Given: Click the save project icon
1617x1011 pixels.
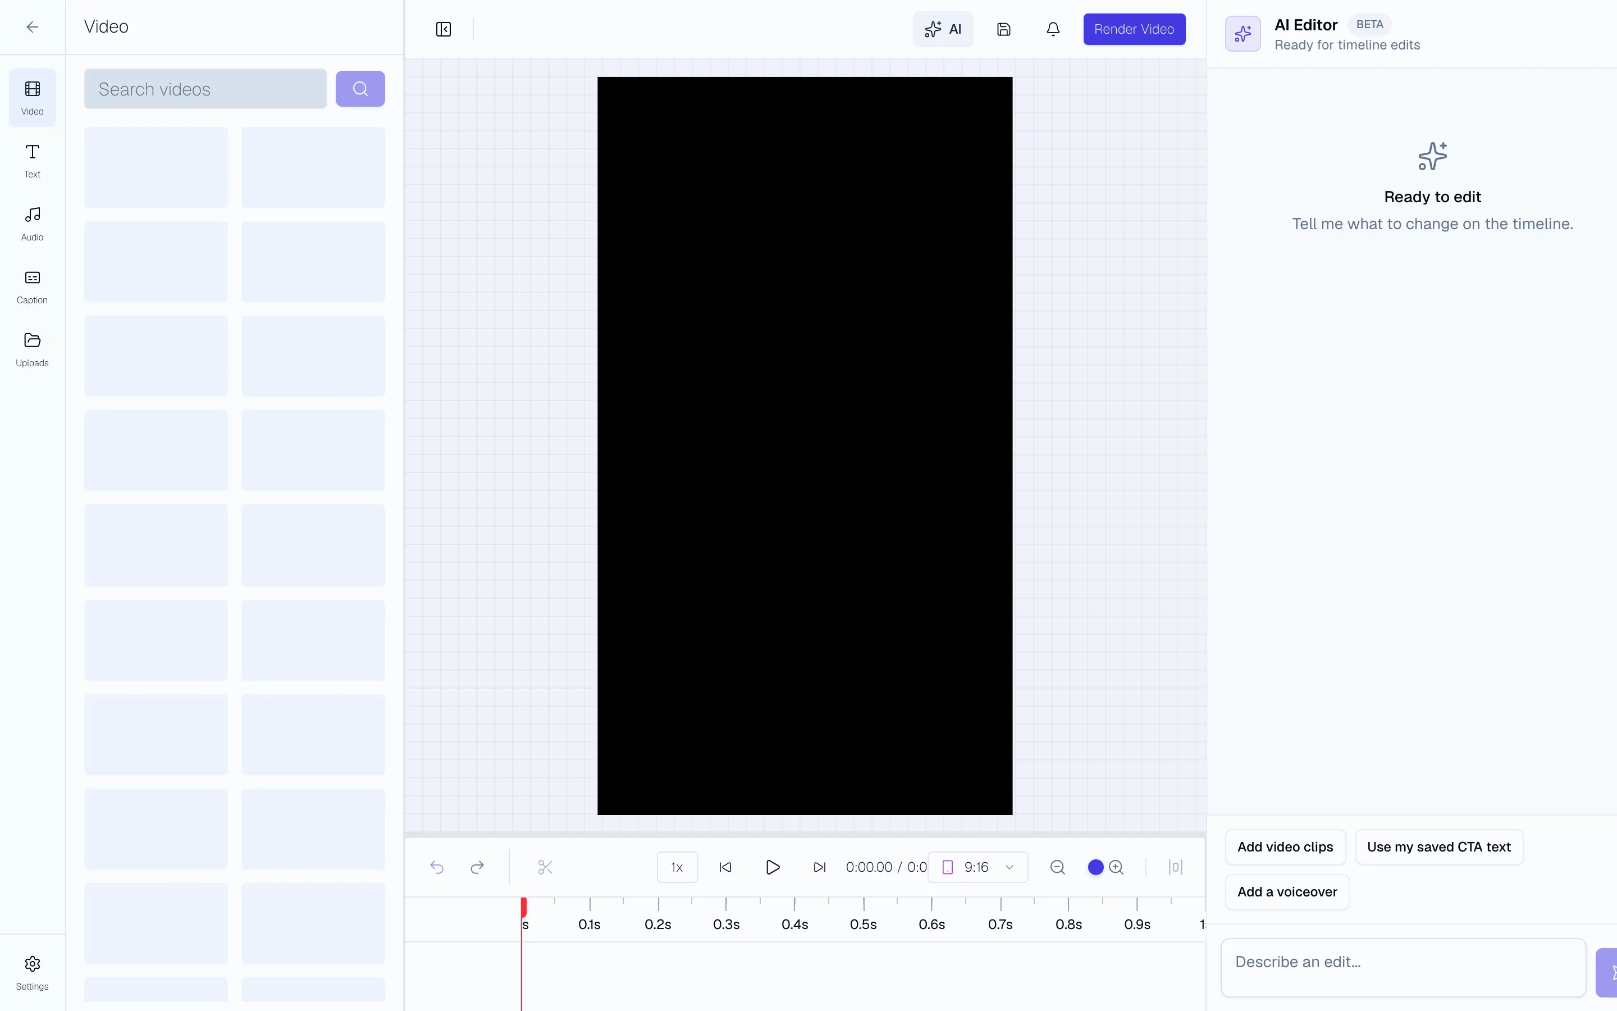Looking at the screenshot, I should tap(1004, 29).
